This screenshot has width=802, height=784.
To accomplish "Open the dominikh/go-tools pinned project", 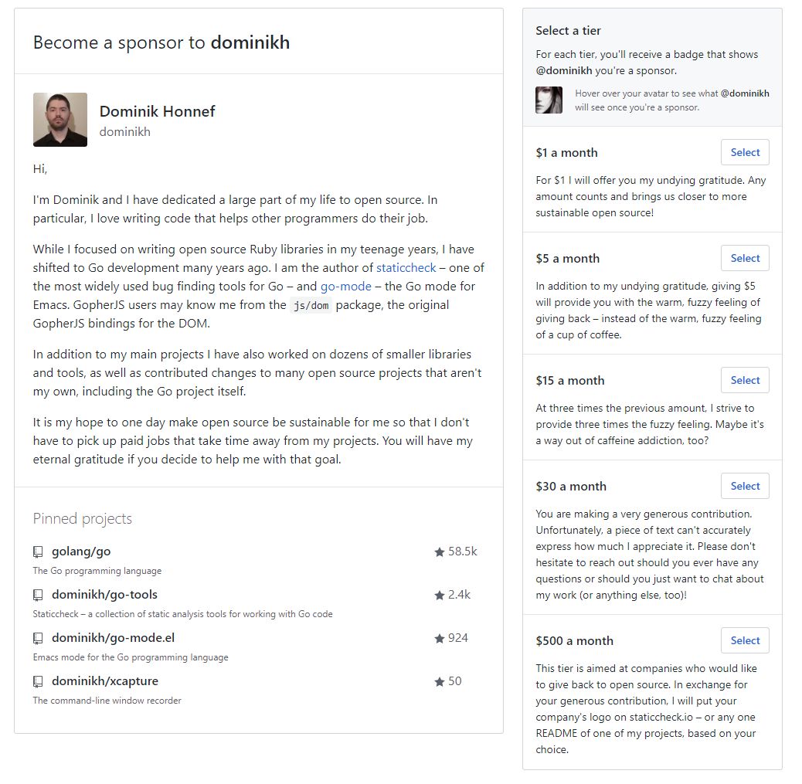I will tap(104, 595).
